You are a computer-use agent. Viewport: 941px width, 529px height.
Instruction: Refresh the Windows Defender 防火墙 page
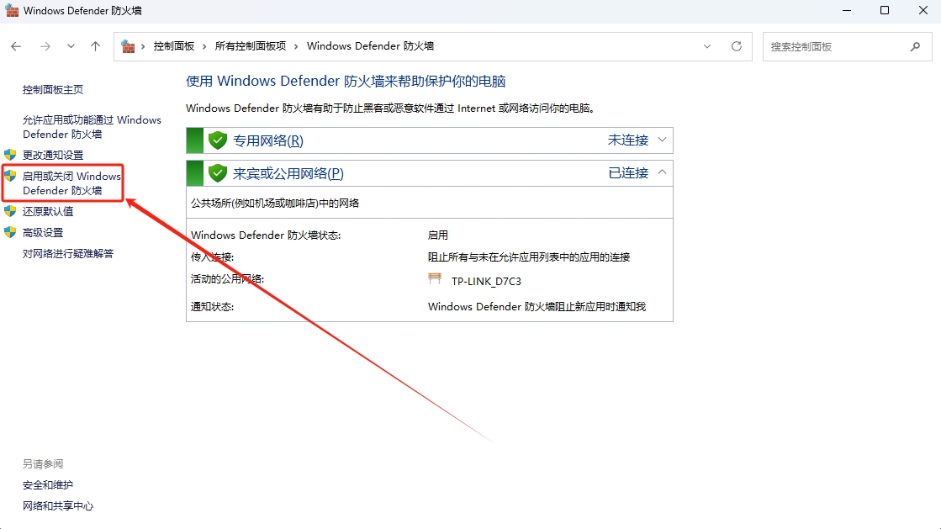point(737,46)
